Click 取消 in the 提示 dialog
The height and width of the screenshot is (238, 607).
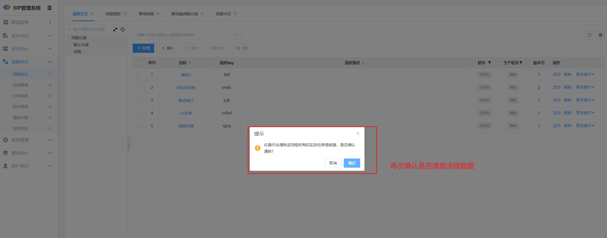[333, 163]
